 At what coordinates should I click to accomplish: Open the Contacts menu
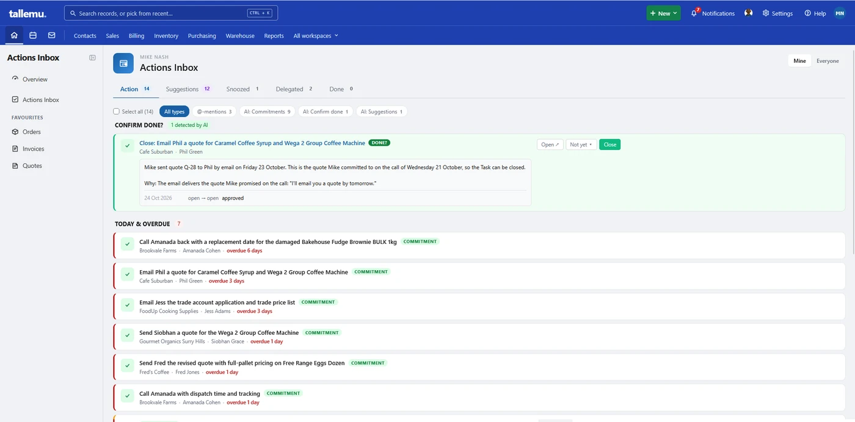[x=85, y=35]
